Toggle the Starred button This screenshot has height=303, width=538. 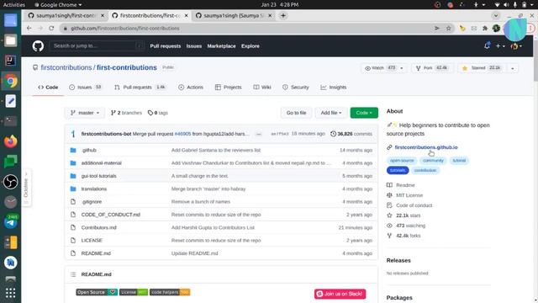pyautogui.click(x=482, y=68)
